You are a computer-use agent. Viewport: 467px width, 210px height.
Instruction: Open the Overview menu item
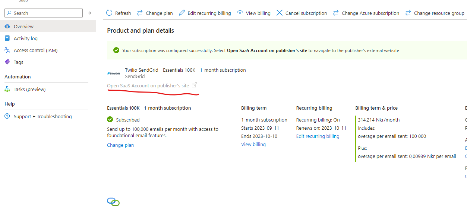tap(48, 26)
